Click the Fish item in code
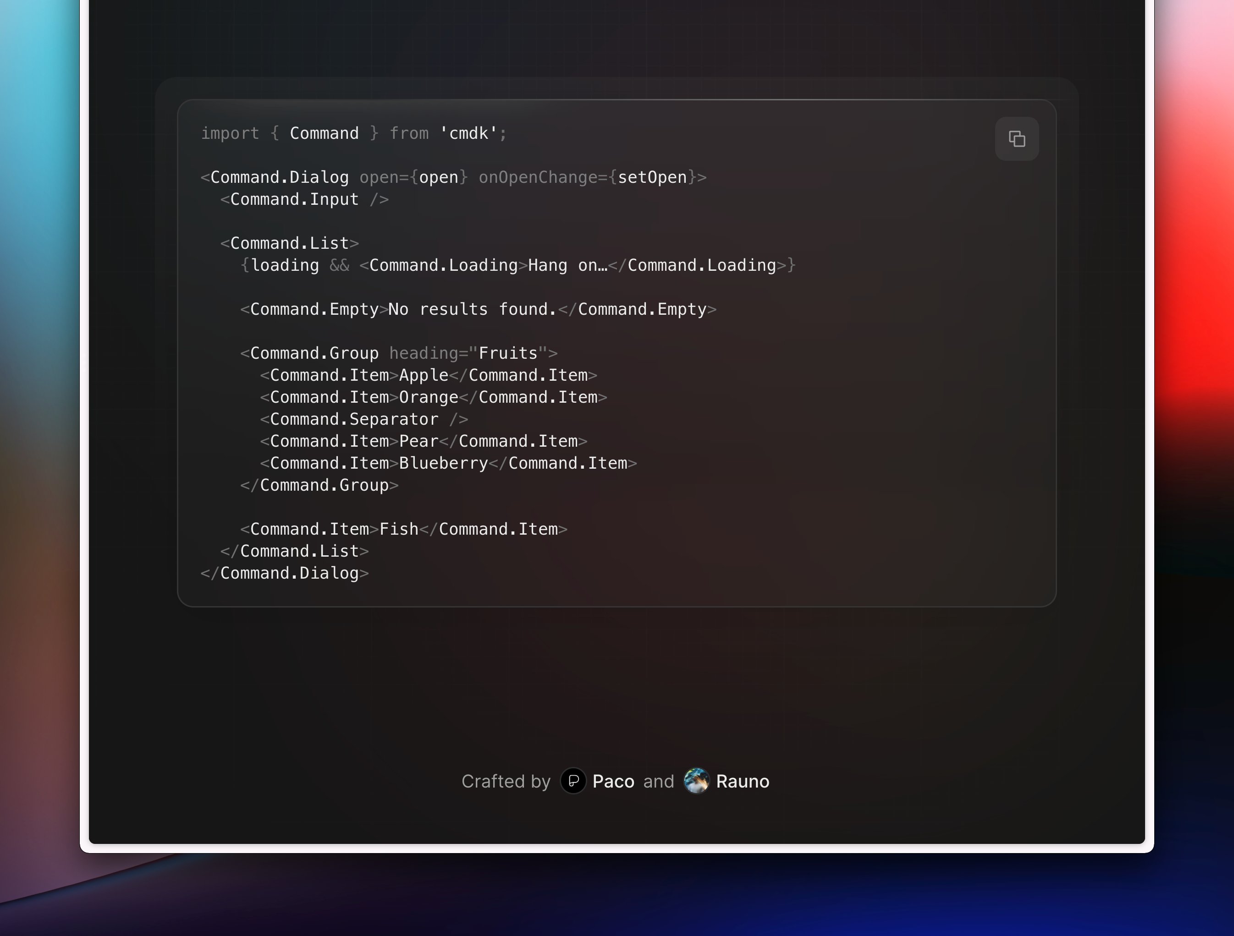The height and width of the screenshot is (936, 1234). click(398, 529)
